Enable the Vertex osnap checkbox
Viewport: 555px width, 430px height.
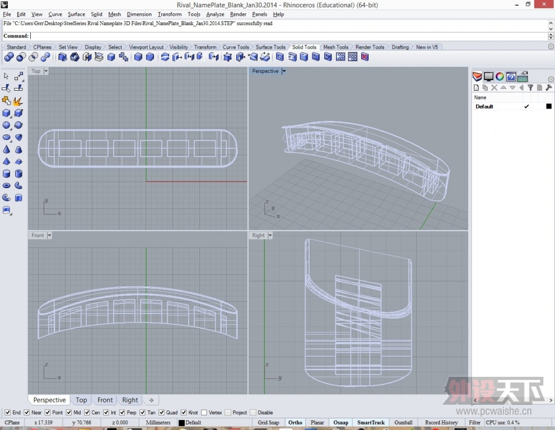coord(204,412)
